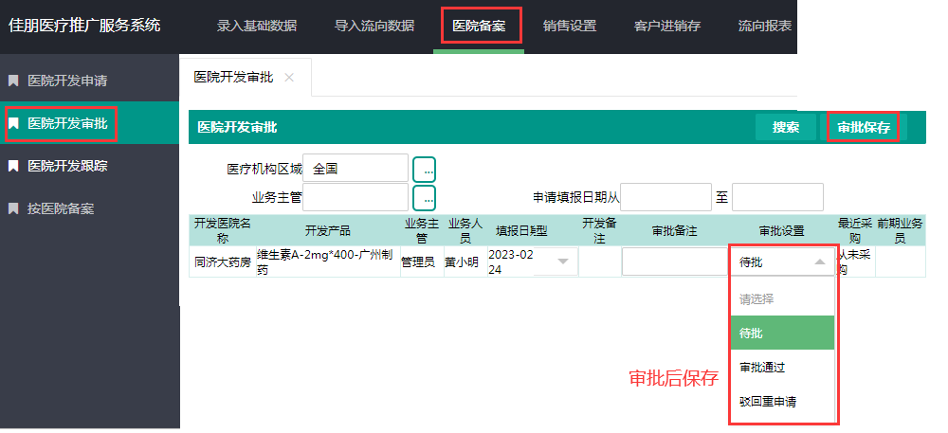
Task: Click ellipsis picker beside 业务主管
Action: [x=425, y=198]
